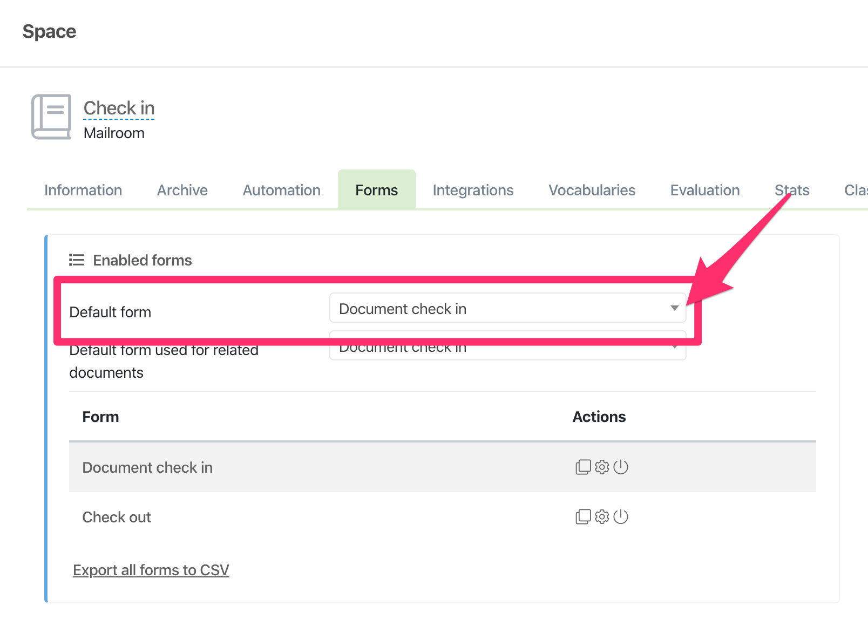Duplicate the Document check in form
The image size is (868, 640).
point(583,467)
